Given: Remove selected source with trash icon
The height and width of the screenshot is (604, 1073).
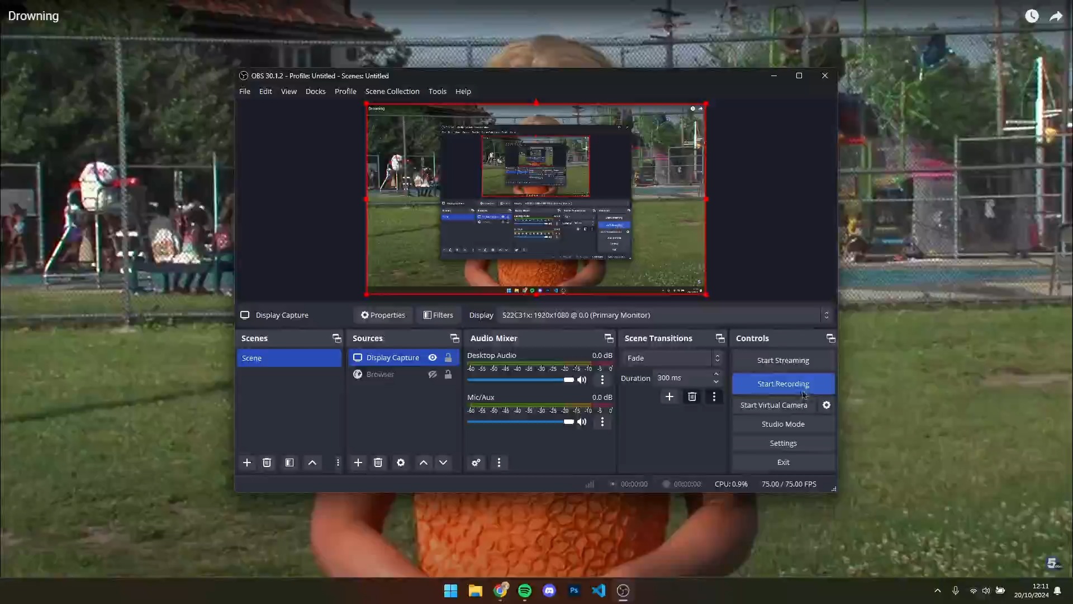Looking at the screenshot, I should click(x=378, y=463).
